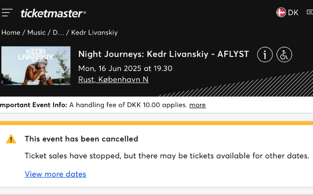Click the Kedr Livanskiy breadcrumb
313x195 pixels.
tap(94, 32)
